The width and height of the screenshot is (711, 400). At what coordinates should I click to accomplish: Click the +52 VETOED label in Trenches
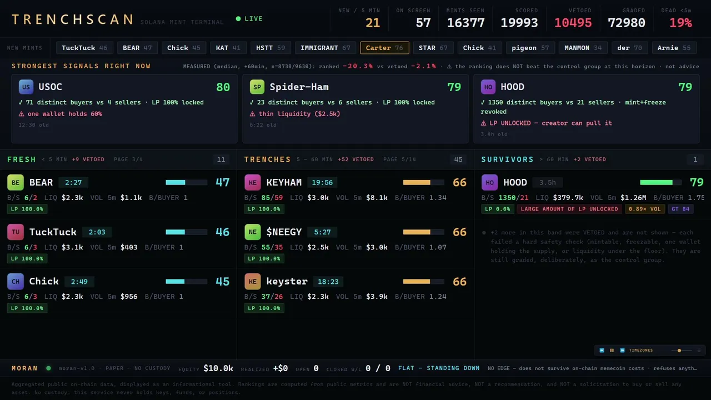[x=355, y=159]
